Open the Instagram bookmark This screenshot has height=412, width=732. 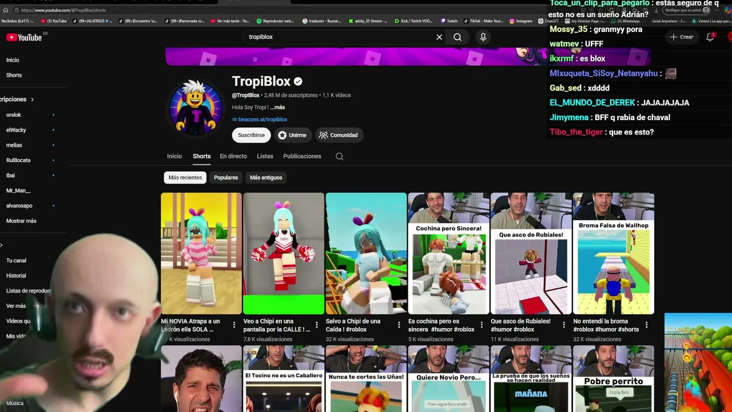coord(520,21)
